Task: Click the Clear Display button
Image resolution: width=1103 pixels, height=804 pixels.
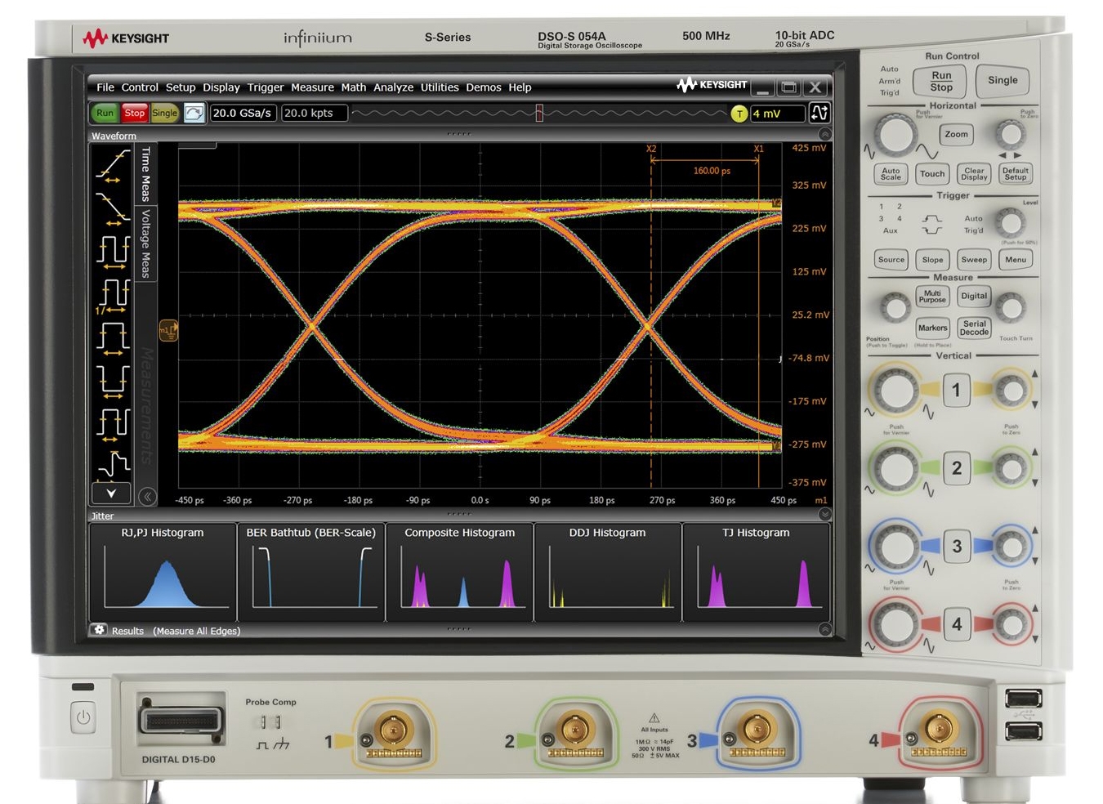Action: 974,174
